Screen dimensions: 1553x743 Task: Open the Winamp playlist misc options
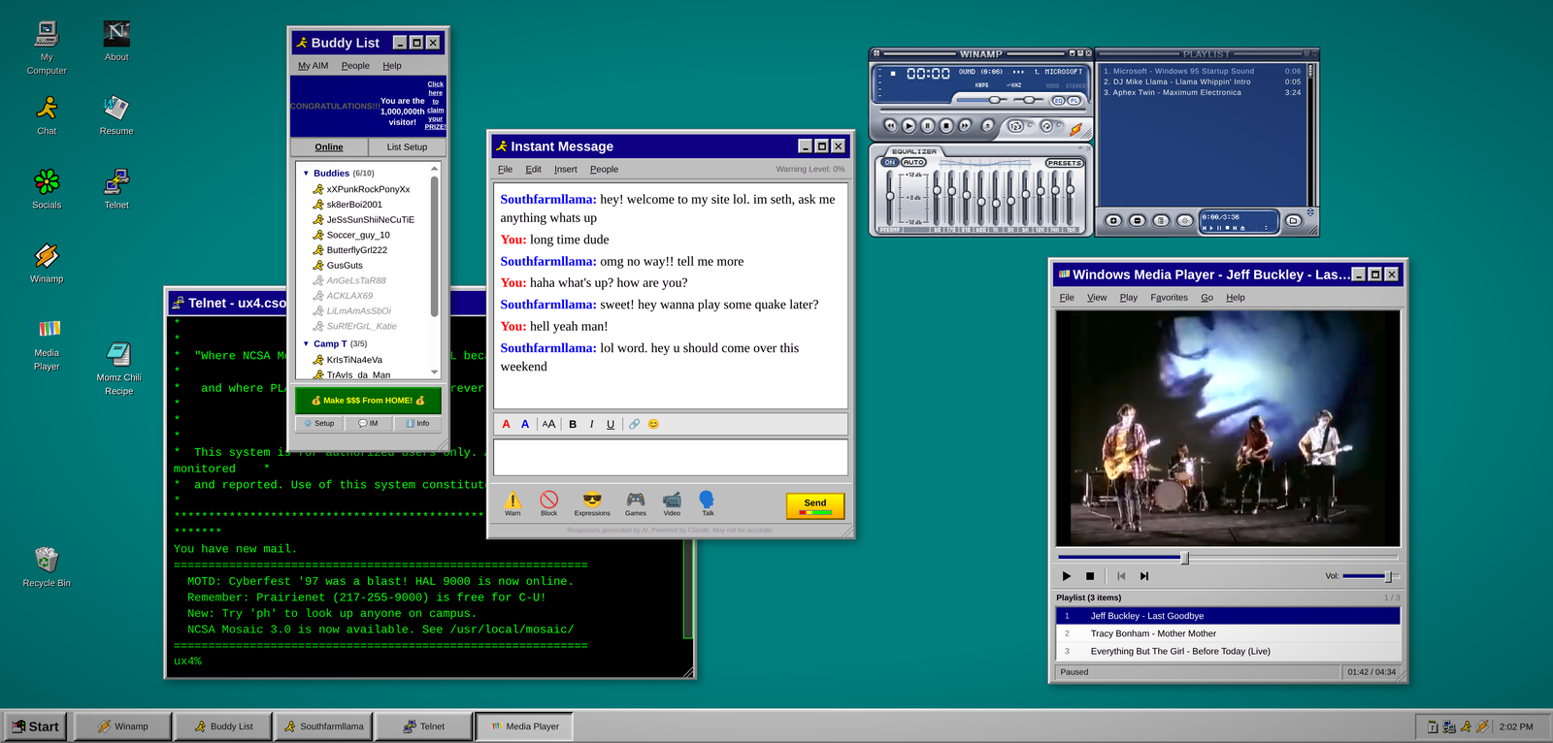[1184, 220]
